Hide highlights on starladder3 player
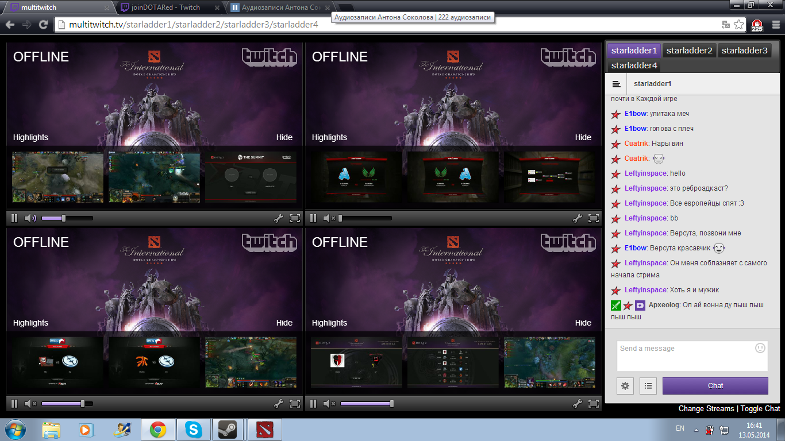The image size is (785, 441). point(284,323)
